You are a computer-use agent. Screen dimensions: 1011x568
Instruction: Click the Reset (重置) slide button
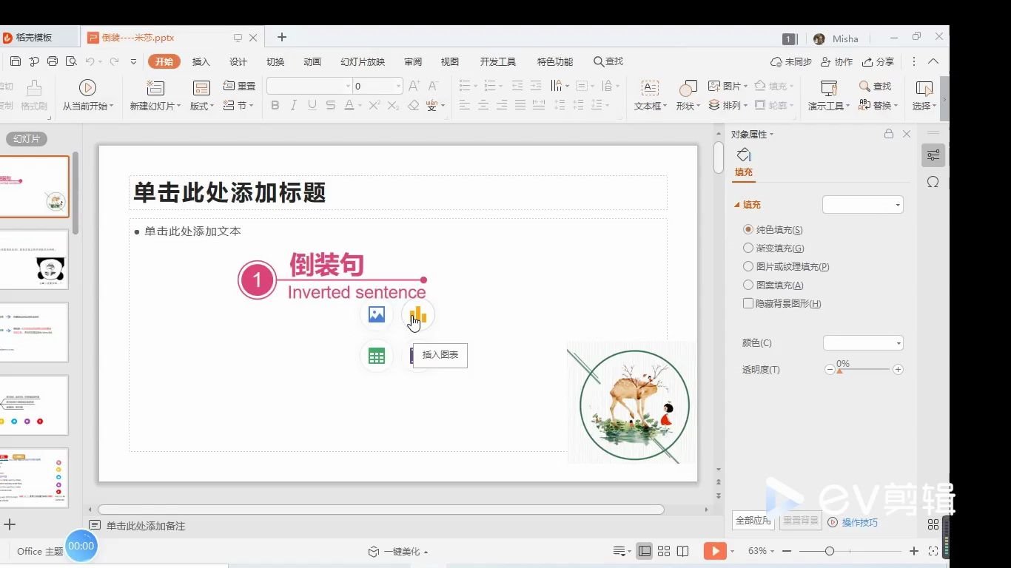(239, 86)
